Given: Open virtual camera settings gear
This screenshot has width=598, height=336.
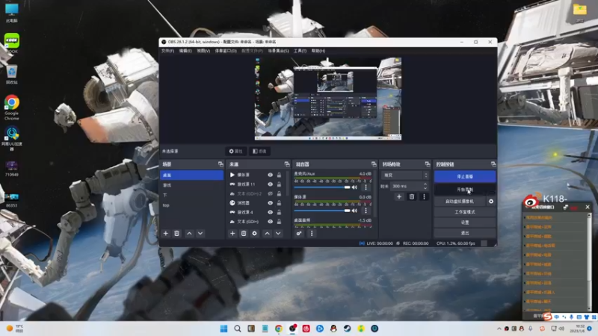Looking at the screenshot, I should 491,201.
